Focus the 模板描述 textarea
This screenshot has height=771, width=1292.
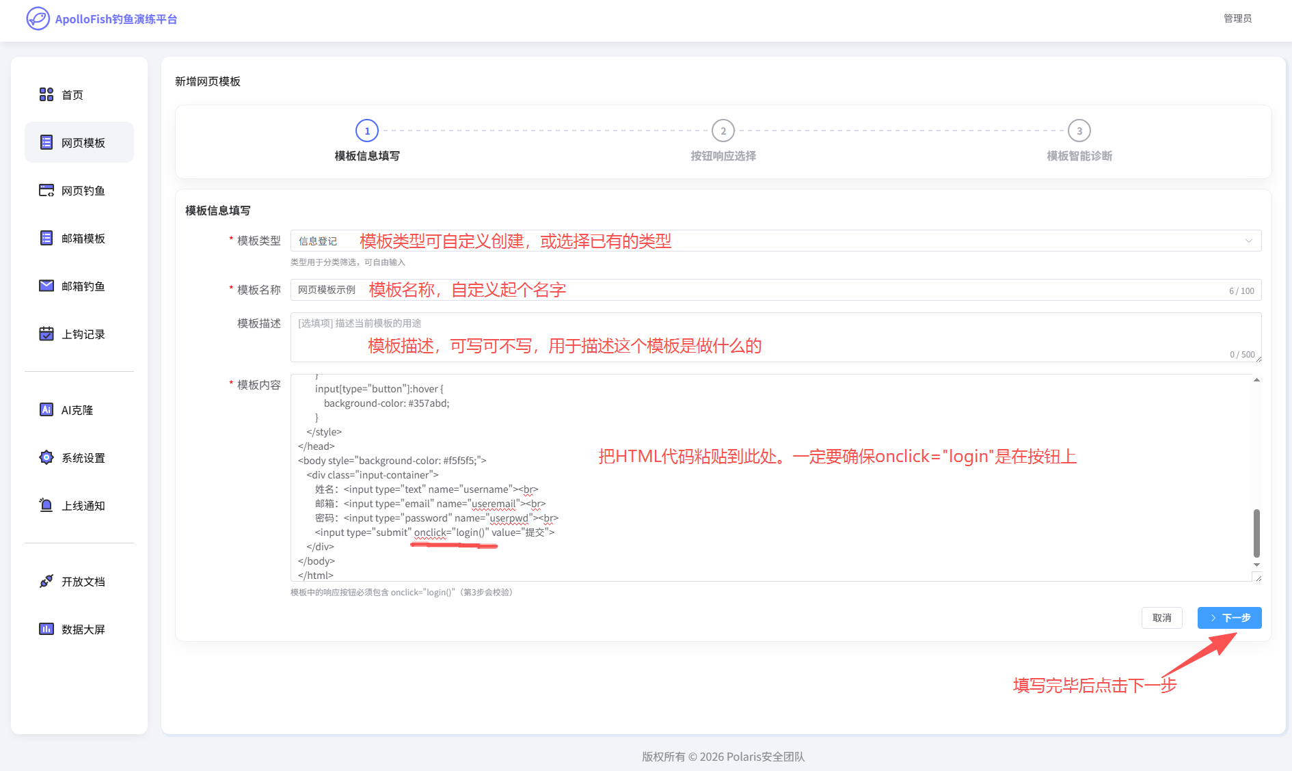tap(776, 337)
